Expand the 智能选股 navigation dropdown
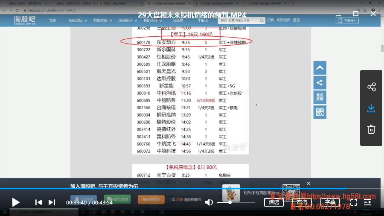This screenshot has width=384, height=216. click(x=102, y=20)
